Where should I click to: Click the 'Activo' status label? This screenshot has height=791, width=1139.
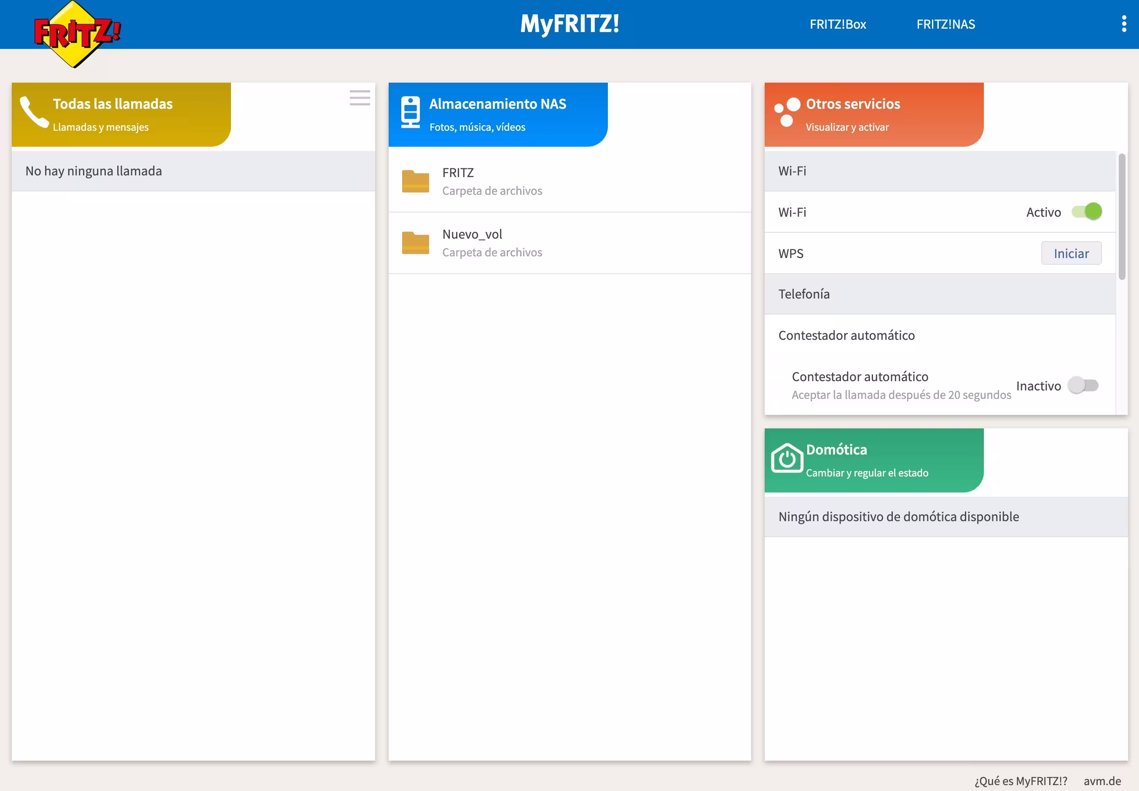point(1043,212)
